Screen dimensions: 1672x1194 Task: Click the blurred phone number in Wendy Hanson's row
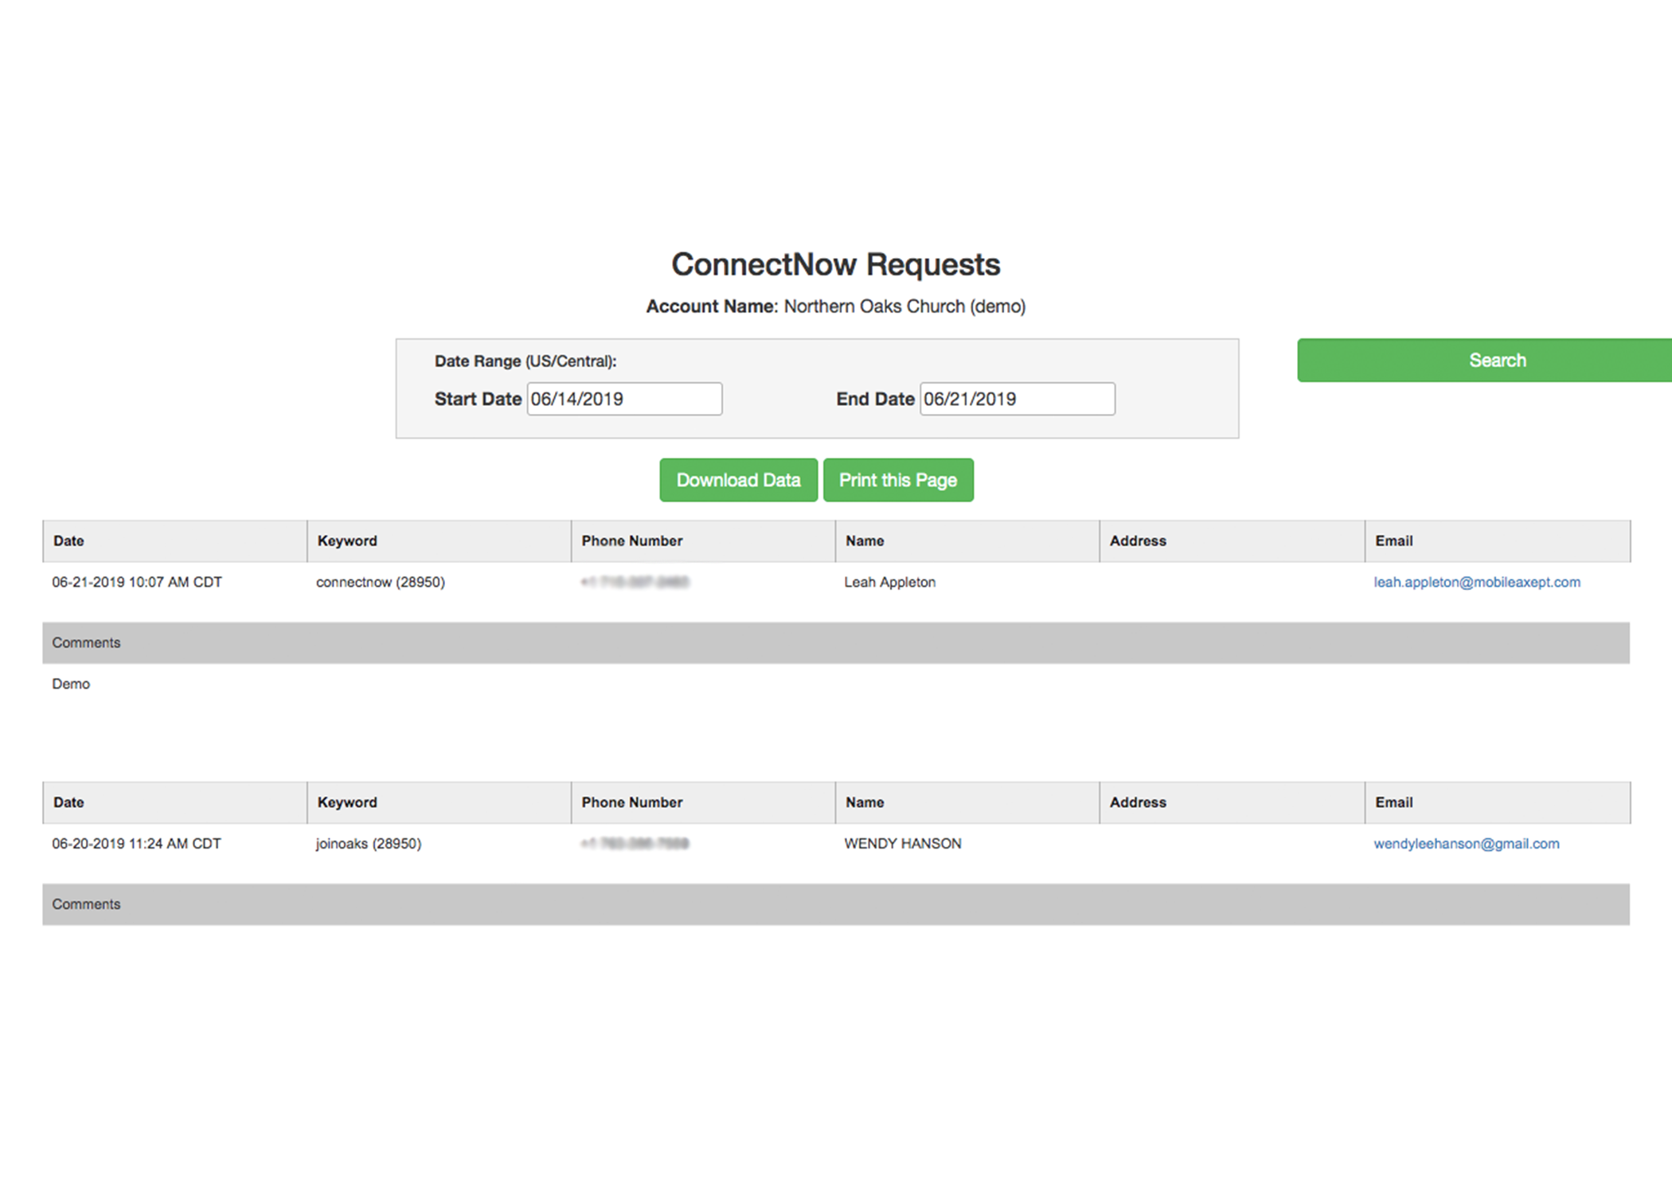pyautogui.click(x=635, y=844)
